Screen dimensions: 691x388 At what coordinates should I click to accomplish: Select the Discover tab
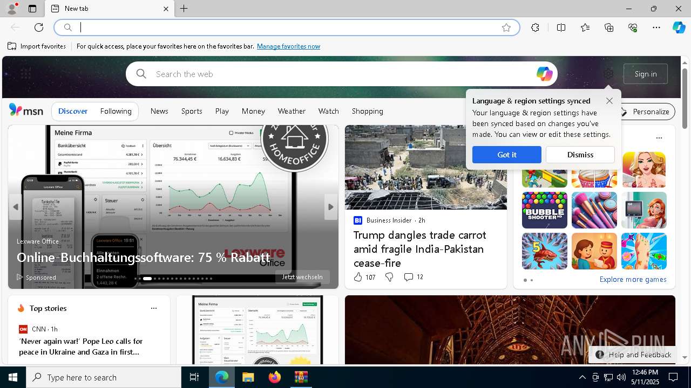pyautogui.click(x=73, y=111)
